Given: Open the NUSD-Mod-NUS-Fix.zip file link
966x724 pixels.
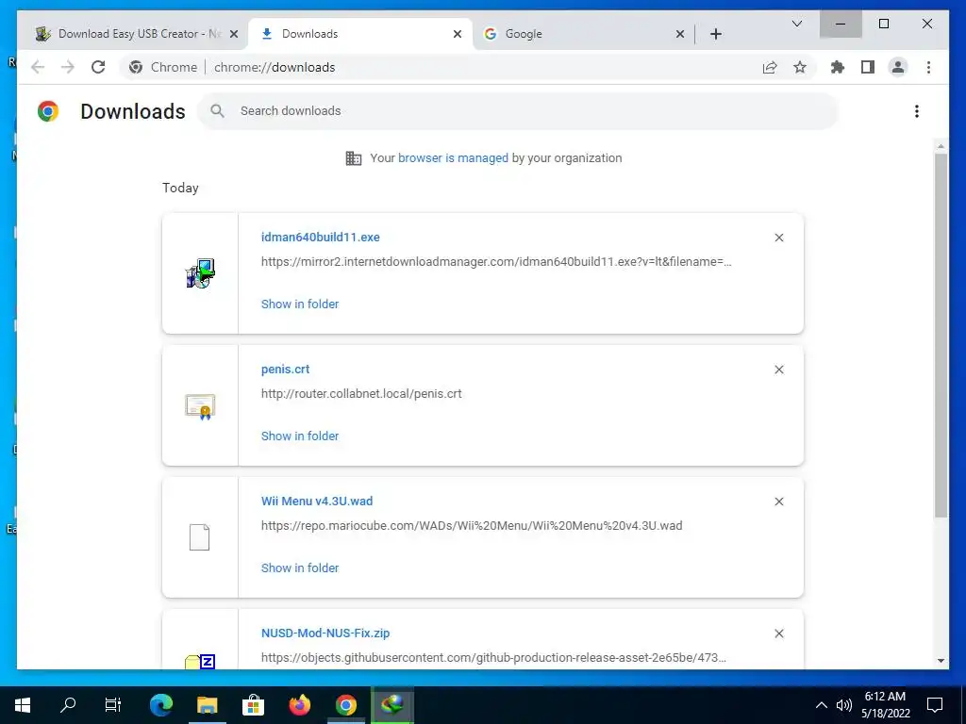Looking at the screenshot, I should click(x=325, y=633).
